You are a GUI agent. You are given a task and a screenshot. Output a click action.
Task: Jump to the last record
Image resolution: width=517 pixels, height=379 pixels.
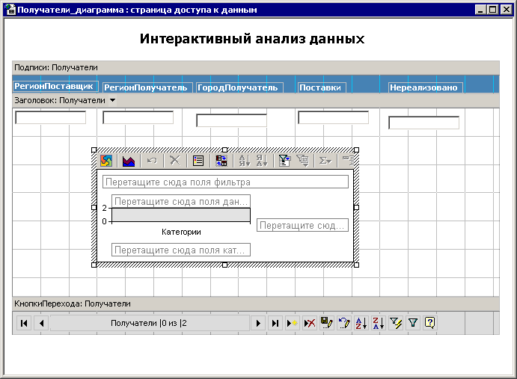point(275,323)
